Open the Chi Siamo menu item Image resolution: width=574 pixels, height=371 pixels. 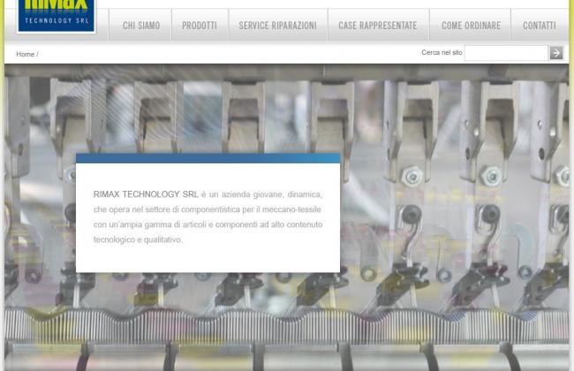click(x=141, y=26)
